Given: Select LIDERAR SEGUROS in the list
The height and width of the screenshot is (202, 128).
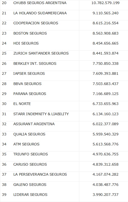Looking at the screenshot, I should point(30,195).
